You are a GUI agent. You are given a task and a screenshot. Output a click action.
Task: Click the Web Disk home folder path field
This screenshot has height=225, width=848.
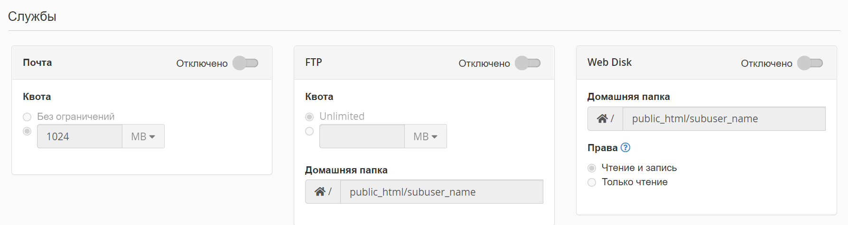pyautogui.click(x=724, y=118)
